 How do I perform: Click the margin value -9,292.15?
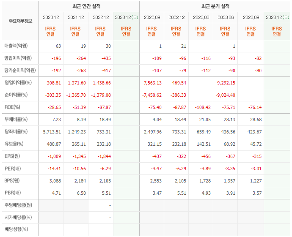point(225,83)
